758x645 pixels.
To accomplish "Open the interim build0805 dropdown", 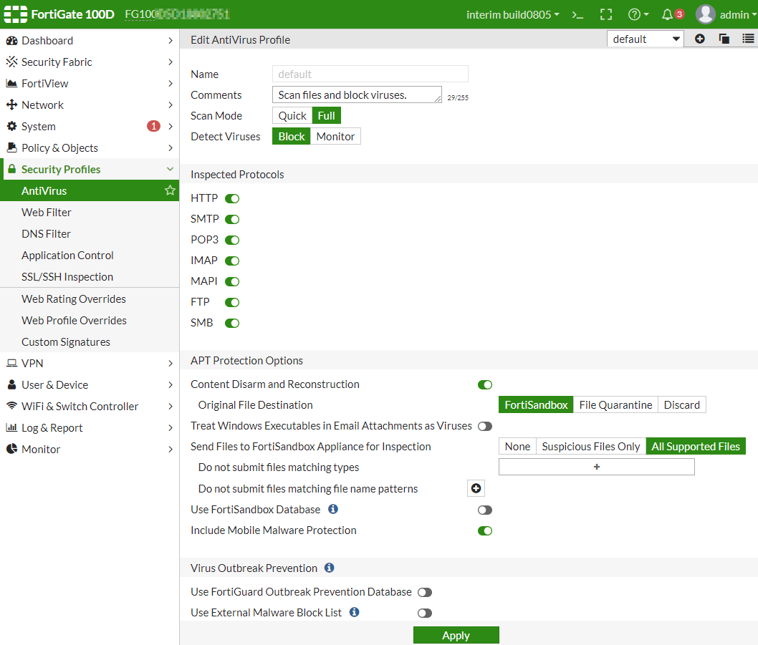I will point(513,15).
